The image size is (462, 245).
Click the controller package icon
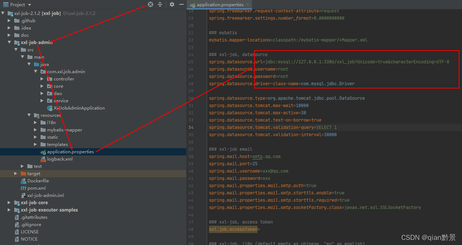pos(50,79)
